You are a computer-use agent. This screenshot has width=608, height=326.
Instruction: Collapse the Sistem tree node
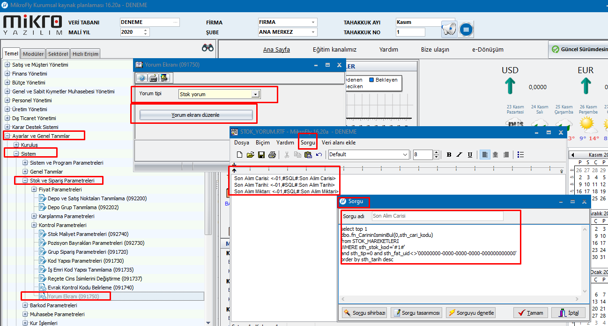tap(16, 154)
